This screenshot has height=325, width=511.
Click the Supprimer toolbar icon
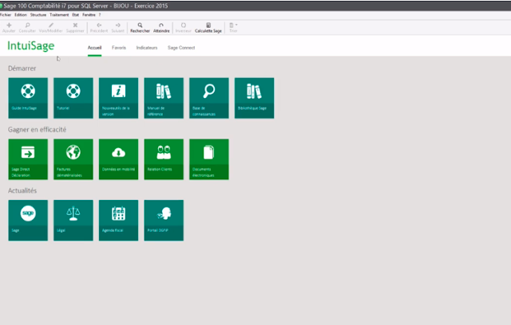(75, 28)
